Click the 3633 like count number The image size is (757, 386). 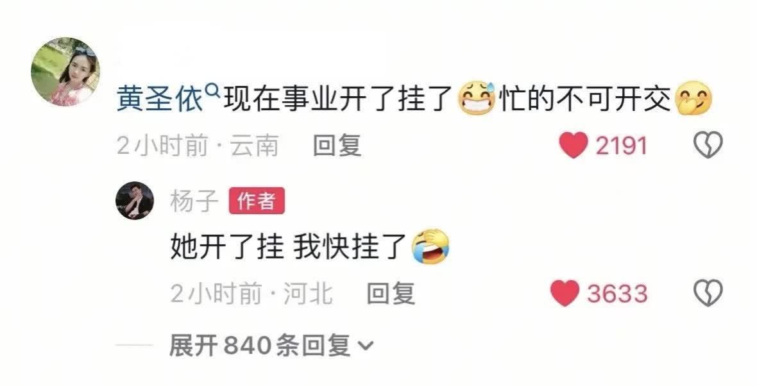pyautogui.click(x=617, y=294)
